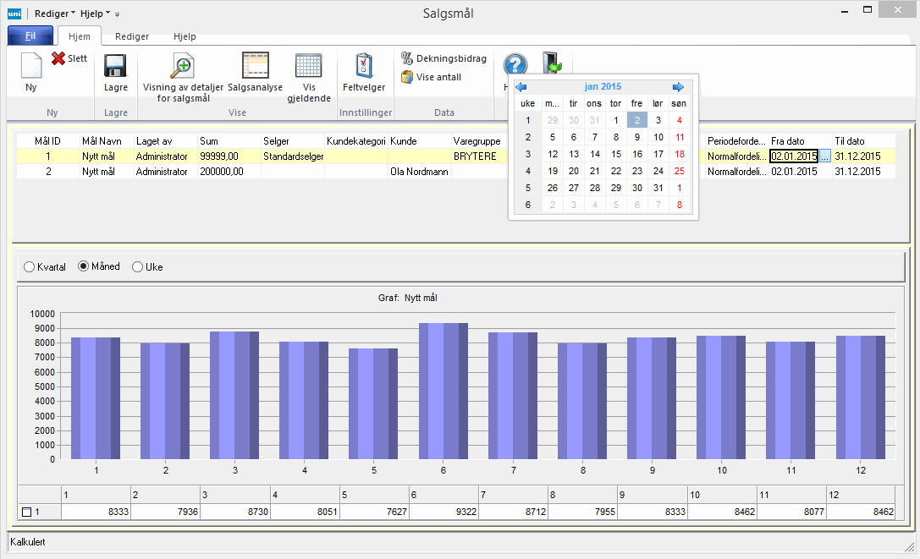The height and width of the screenshot is (559, 920).
Task: Select the Ola Nordmann customer cell
Action: pos(419,172)
